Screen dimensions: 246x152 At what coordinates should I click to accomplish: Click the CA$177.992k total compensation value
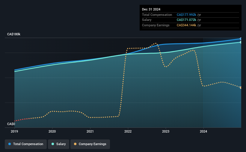pos(186,15)
